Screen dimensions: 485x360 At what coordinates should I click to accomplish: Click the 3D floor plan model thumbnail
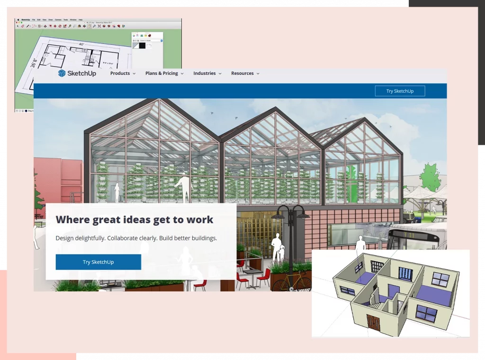(x=390, y=293)
